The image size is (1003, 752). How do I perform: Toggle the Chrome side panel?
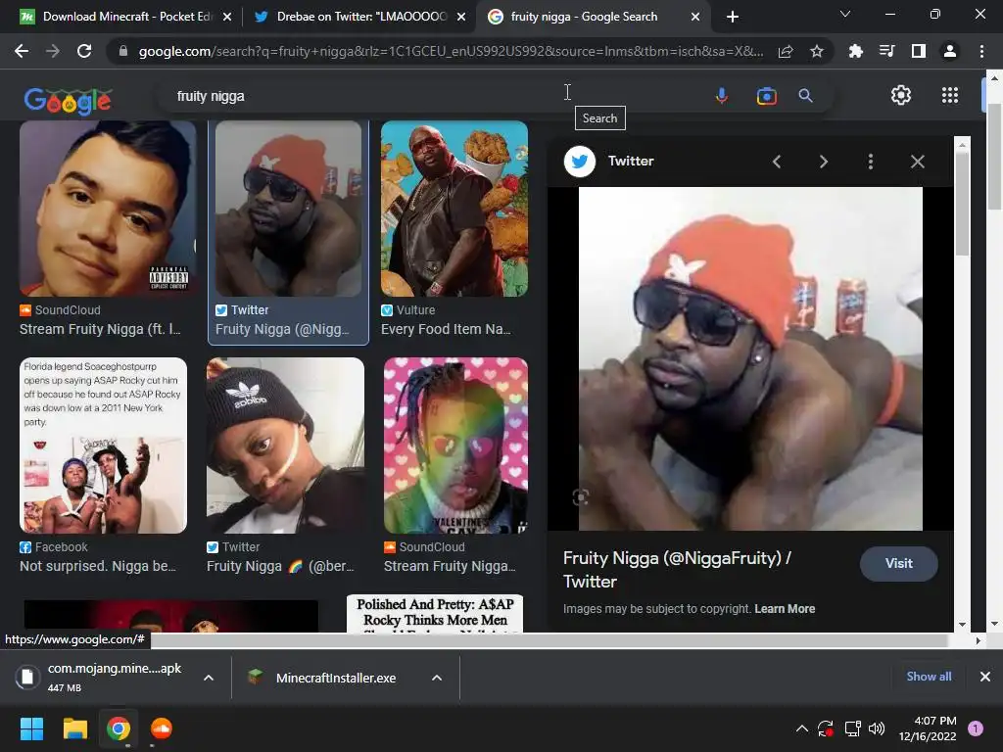(x=918, y=51)
